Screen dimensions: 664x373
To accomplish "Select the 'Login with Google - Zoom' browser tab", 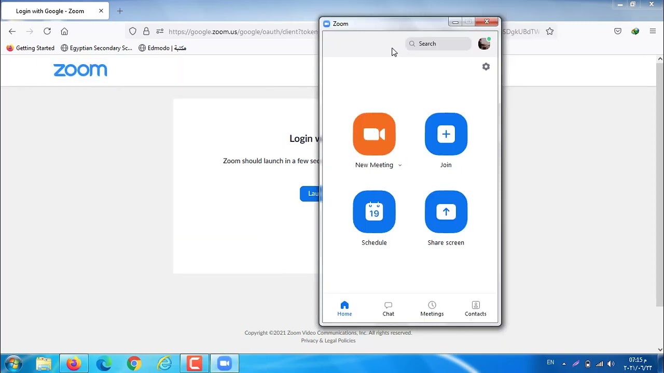I will click(56, 11).
